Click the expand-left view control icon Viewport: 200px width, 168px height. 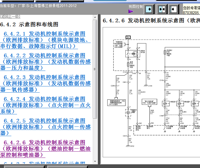174,9
